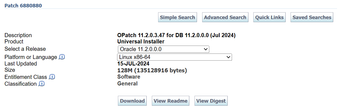Click the Platform or Language label
This screenshot has width=351, height=110.
pyautogui.click(x=31, y=57)
